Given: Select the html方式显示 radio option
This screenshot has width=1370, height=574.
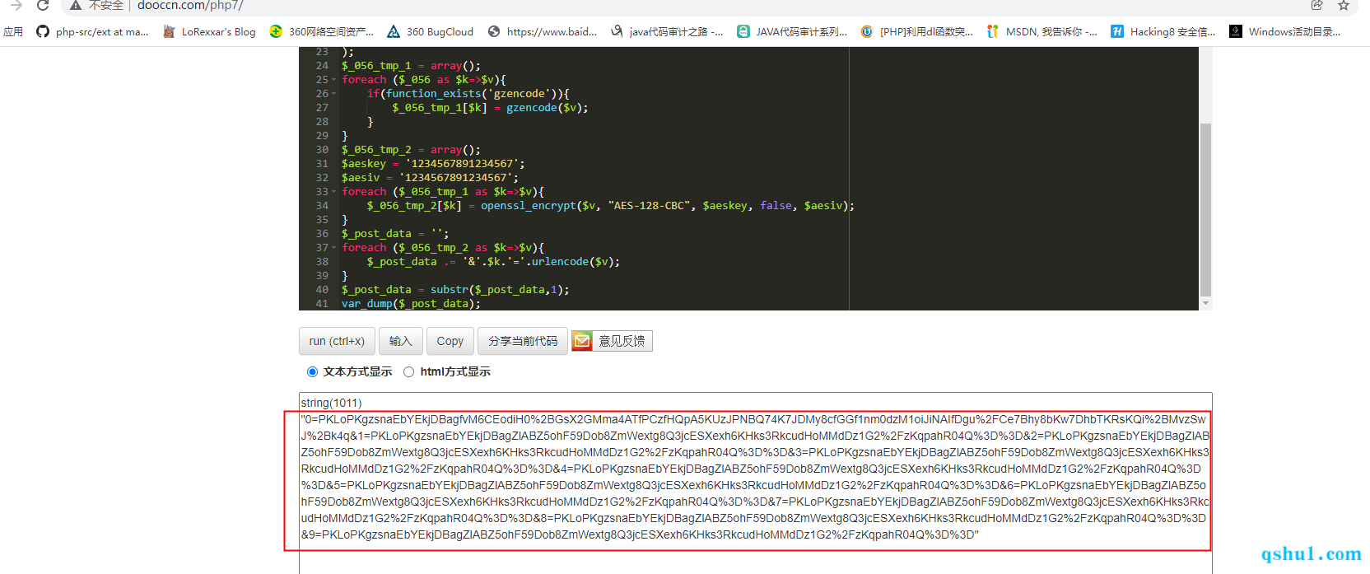Looking at the screenshot, I should tap(409, 372).
